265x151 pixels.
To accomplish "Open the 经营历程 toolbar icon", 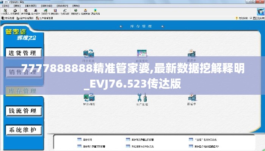I will (x=15, y=12).
